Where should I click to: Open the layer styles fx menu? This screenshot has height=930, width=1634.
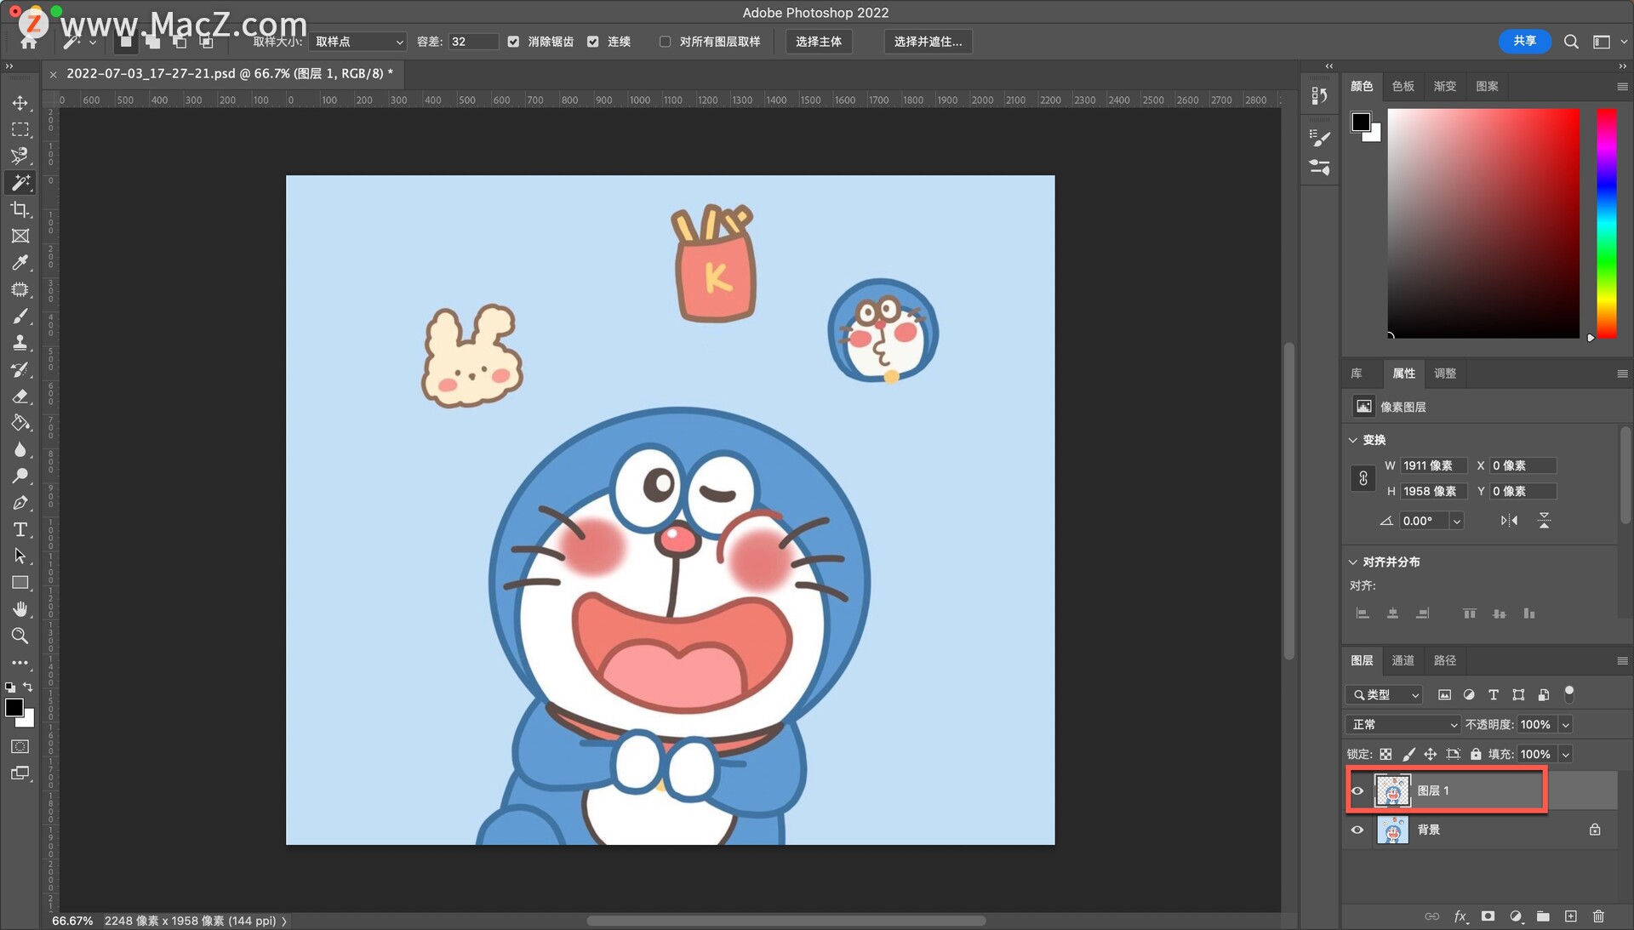point(1460,916)
